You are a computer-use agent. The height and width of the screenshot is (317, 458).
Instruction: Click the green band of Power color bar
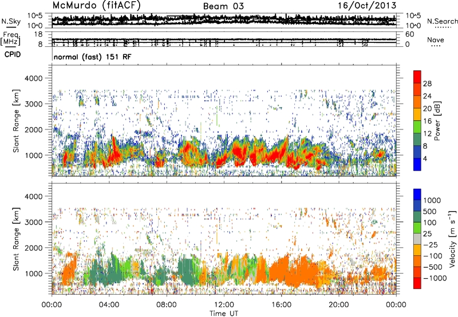coord(417,127)
